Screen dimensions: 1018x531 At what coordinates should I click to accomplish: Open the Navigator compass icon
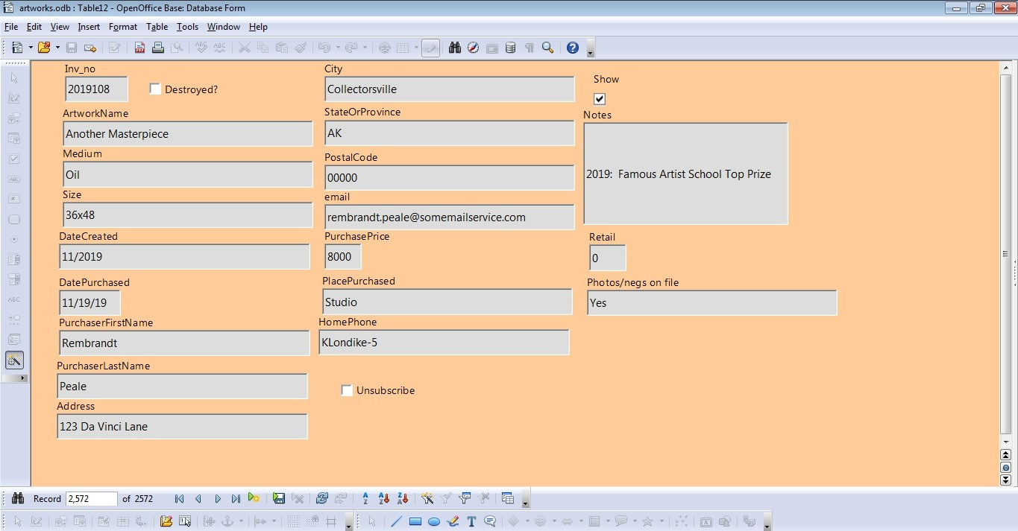coord(473,48)
